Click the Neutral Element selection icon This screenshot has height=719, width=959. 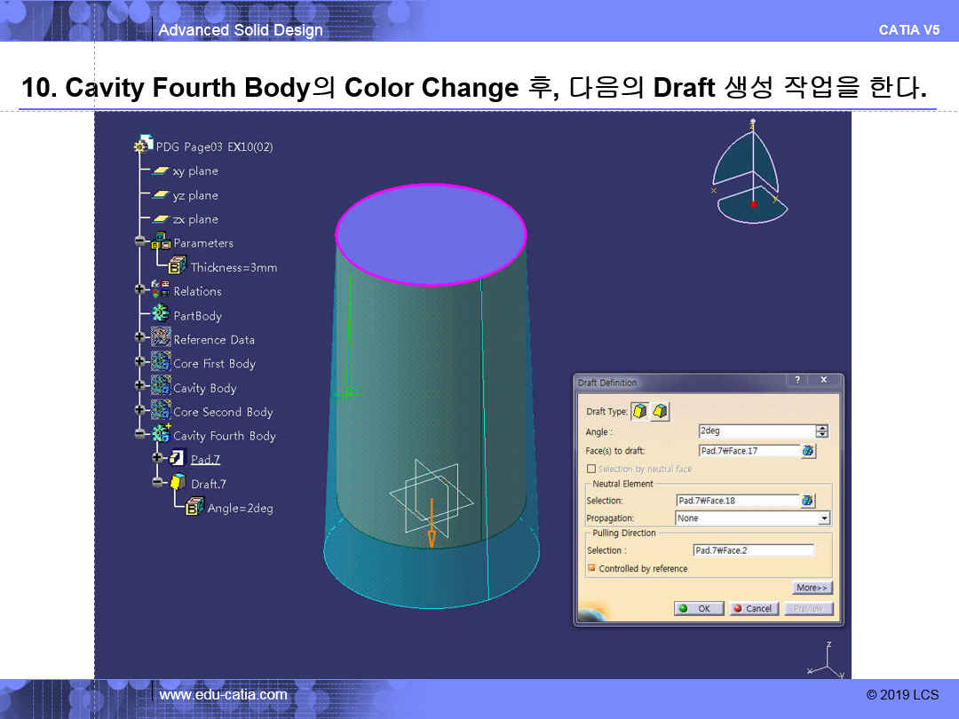807,501
